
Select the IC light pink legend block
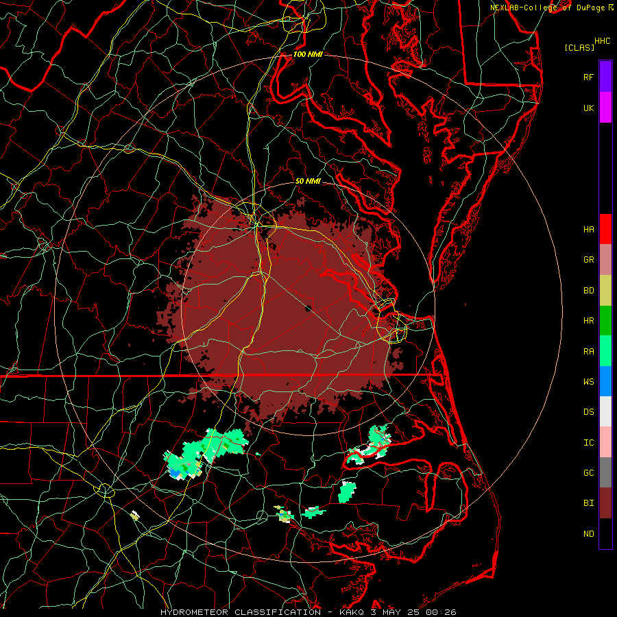coord(605,442)
